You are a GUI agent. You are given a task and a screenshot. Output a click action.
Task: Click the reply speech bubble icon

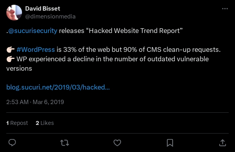point(12,143)
